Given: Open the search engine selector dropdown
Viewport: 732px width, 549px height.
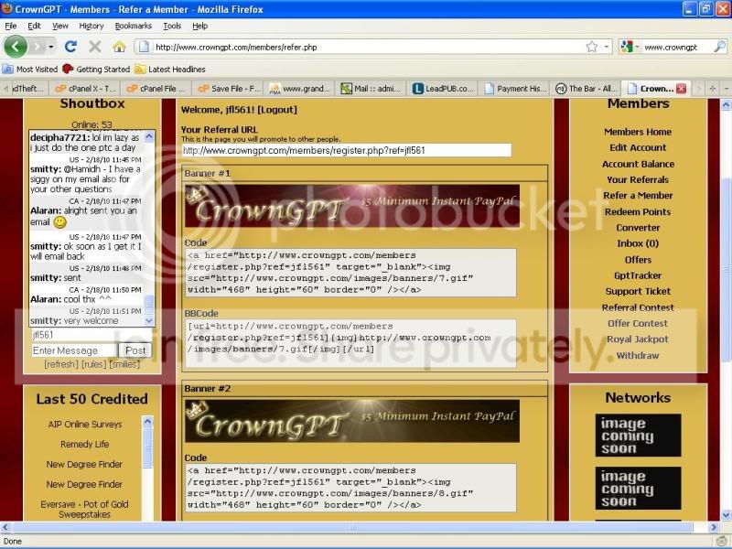Looking at the screenshot, I should click(x=630, y=47).
